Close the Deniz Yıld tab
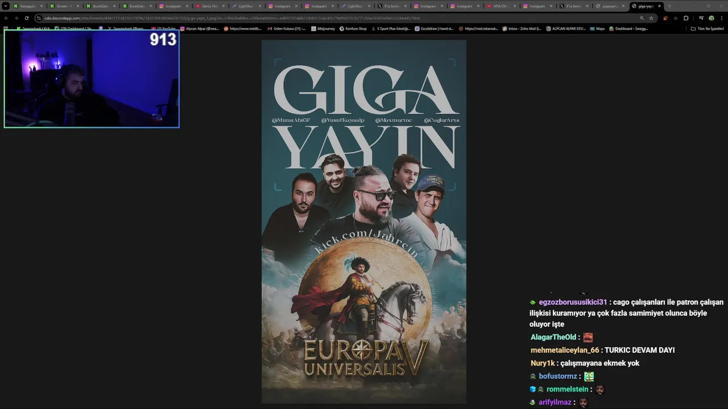The height and width of the screenshot is (409, 728). click(224, 6)
